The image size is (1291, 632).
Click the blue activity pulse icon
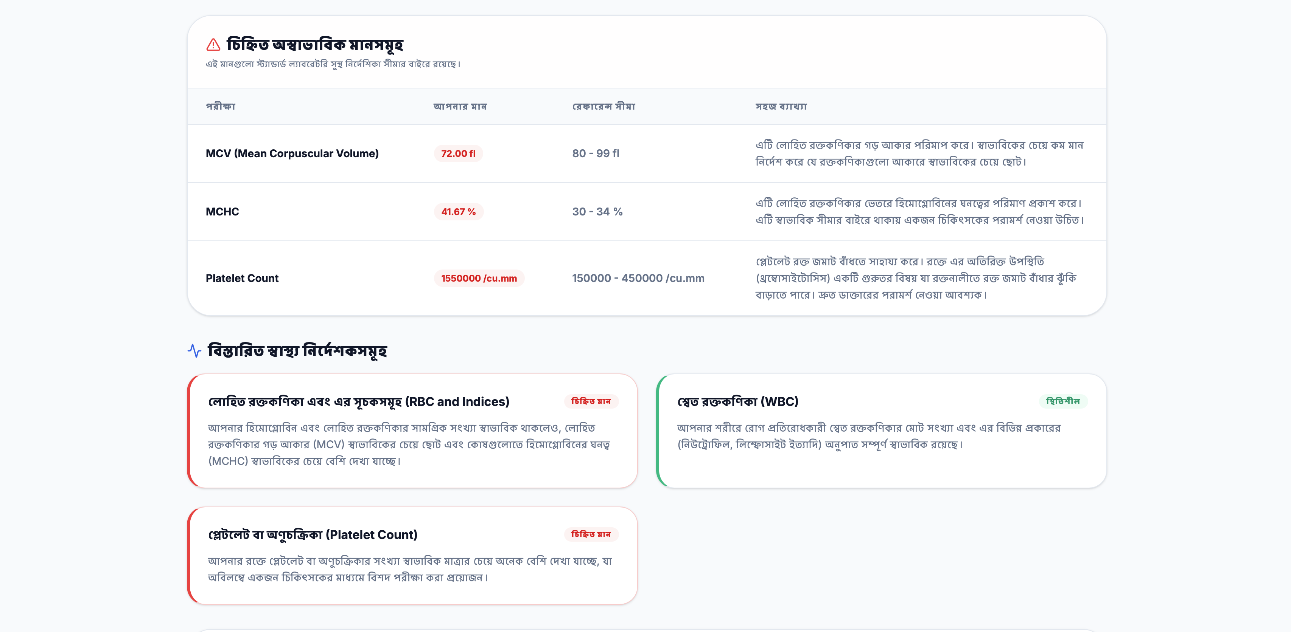(194, 350)
